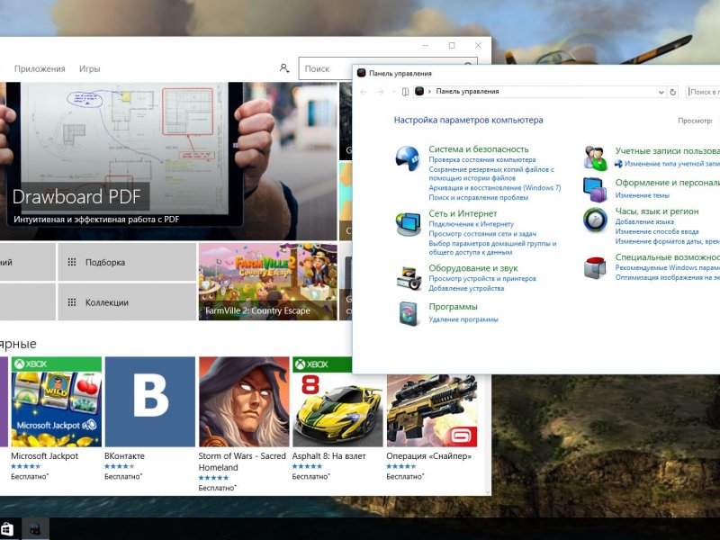Screen dimensions: 720x540
Task: Open FarmVille 2: Country Escape tile
Action: pyautogui.click(x=267, y=282)
